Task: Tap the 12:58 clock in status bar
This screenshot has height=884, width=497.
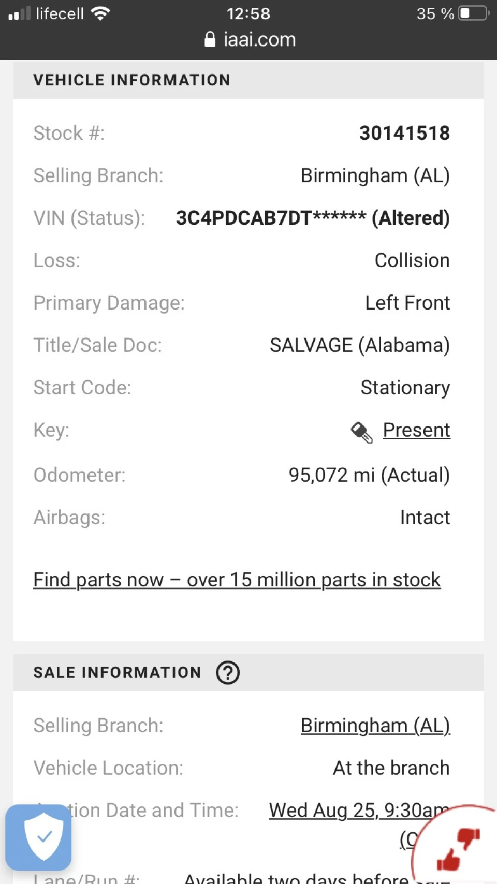Action: coord(248,13)
